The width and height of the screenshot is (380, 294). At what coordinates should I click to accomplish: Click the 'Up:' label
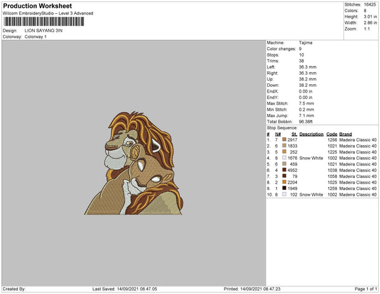(x=270, y=79)
